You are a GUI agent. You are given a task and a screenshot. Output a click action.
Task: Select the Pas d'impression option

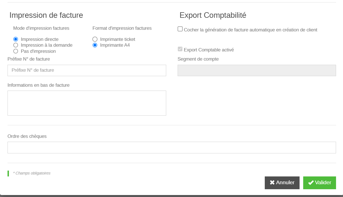click(16, 51)
